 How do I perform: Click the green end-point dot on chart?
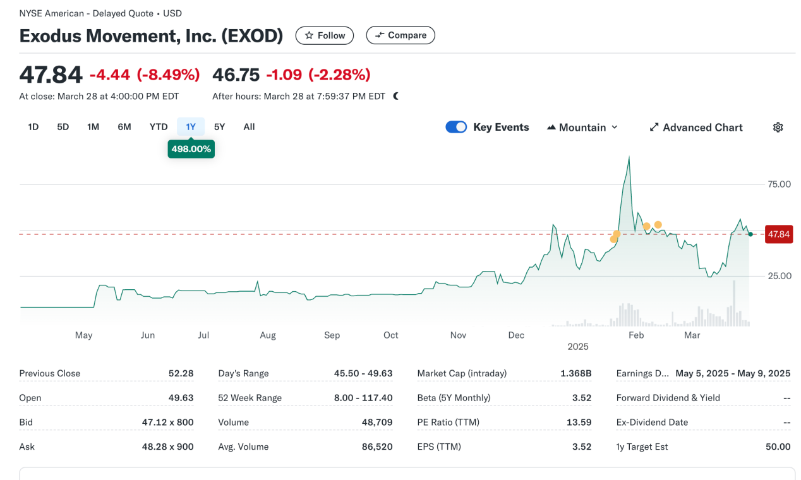point(750,234)
